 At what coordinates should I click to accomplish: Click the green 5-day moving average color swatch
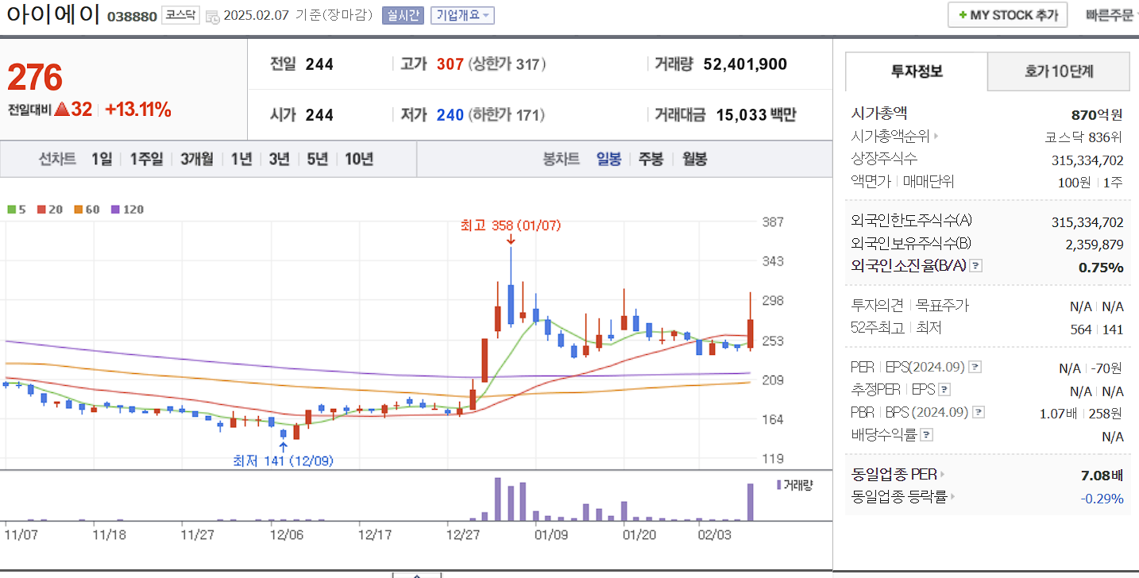[x=10, y=209]
